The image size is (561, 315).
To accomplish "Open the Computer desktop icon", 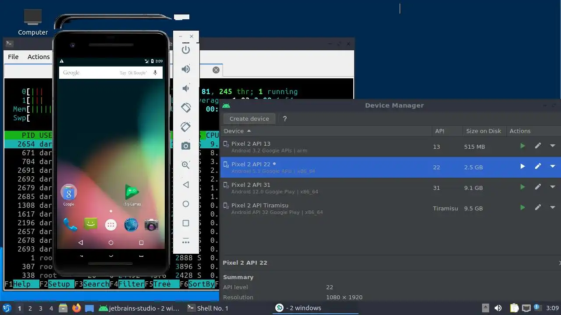I will [x=33, y=22].
